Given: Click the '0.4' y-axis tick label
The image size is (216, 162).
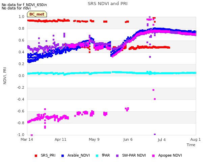Looking at the screenshot, I should click(21, 52).
